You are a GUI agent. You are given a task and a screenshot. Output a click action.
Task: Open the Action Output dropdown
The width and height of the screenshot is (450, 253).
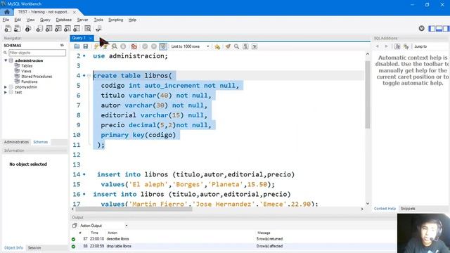click(103, 226)
